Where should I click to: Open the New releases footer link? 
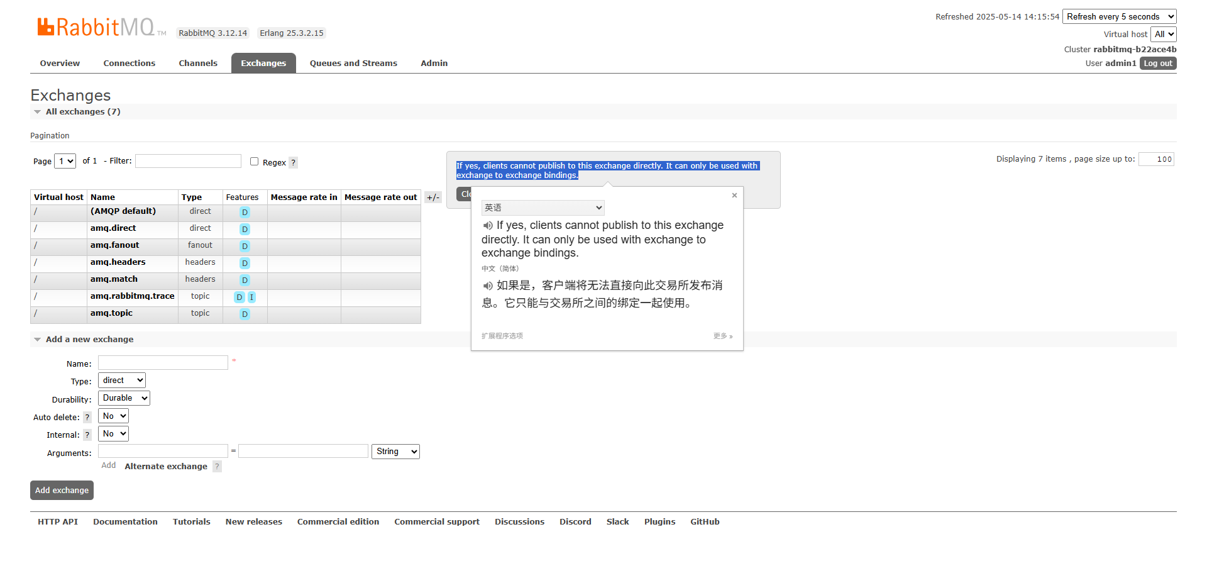coord(254,522)
